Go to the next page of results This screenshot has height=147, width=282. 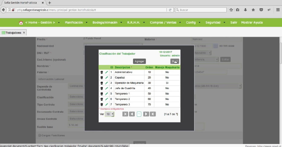point(146,114)
